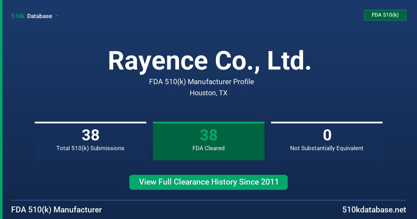Open the FDA Cleared stat card

[x=208, y=141]
